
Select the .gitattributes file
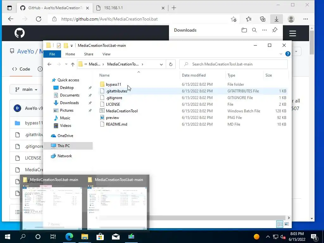[116, 91]
